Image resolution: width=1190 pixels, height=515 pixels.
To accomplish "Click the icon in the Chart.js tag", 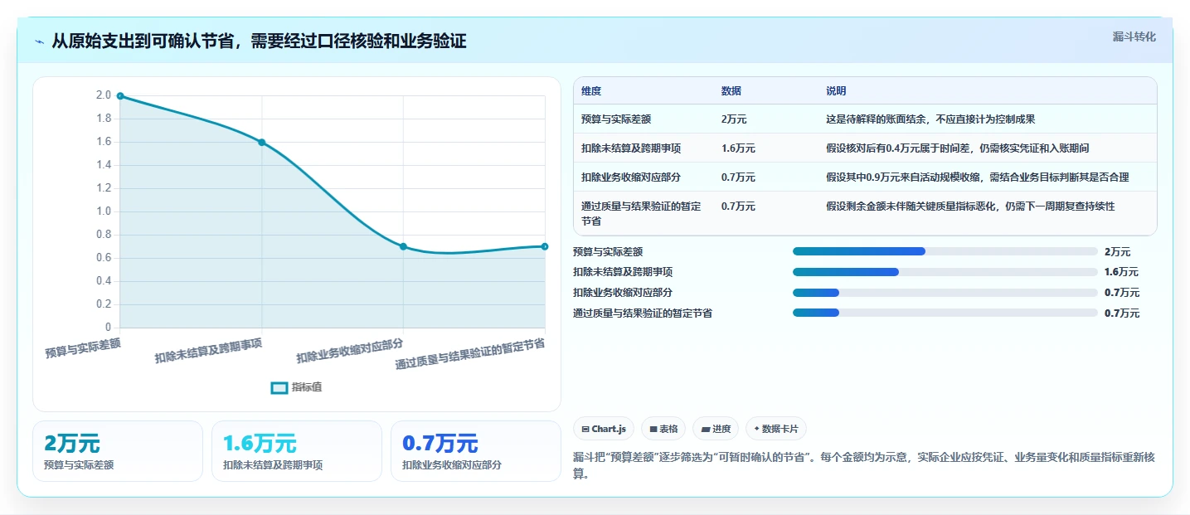I will (585, 430).
